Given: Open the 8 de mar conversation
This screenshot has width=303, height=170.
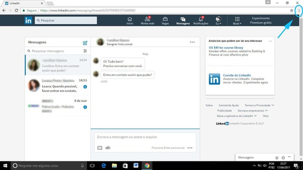Looking at the screenshot, I should (58, 106).
